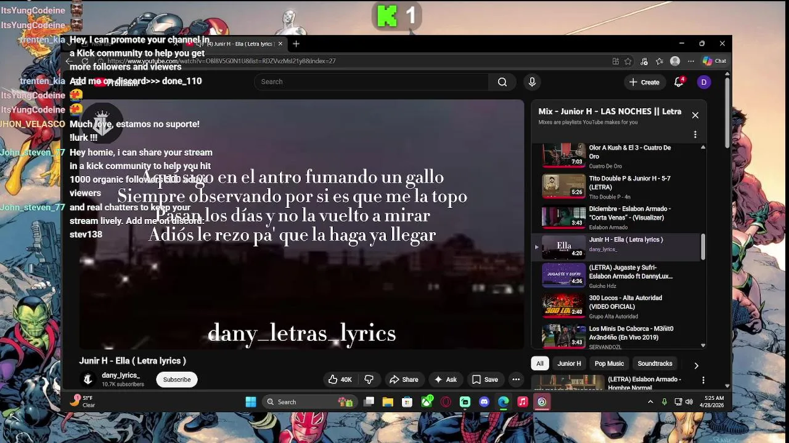Save video to a playlist

tap(484, 380)
